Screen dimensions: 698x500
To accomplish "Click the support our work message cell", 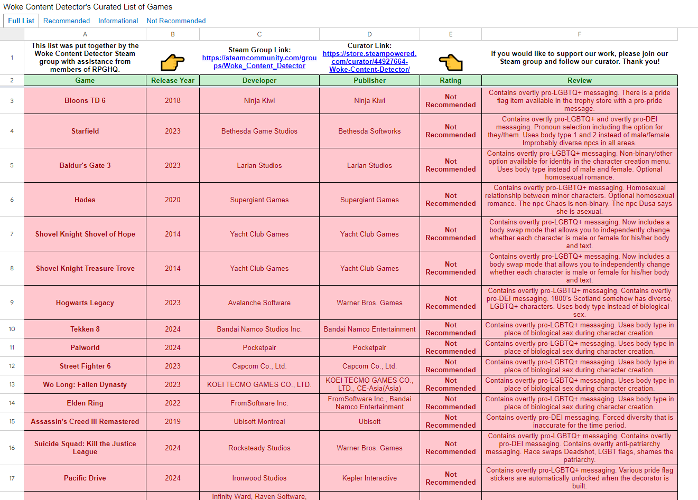I will click(x=580, y=58).
